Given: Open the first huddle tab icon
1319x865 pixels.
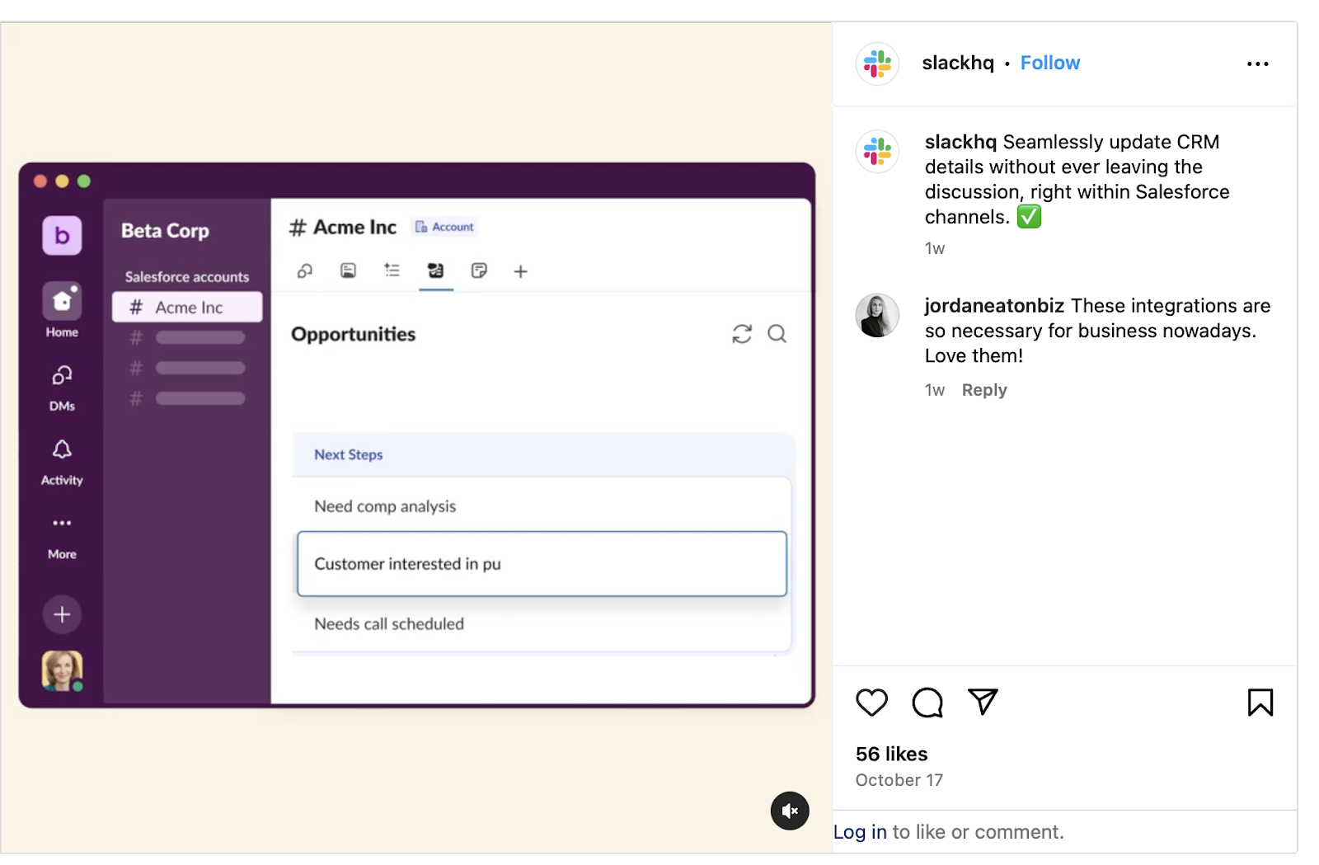Looking at the screenshot, I should (305, 270).
